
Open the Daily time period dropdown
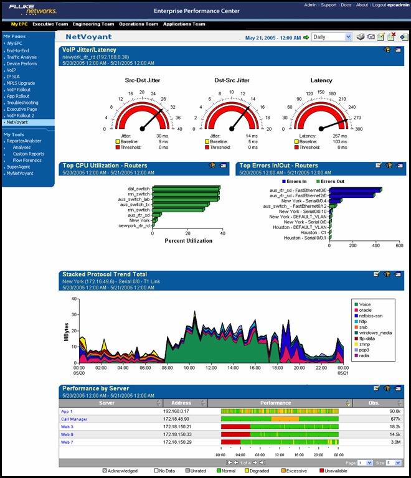pos(332,37)
